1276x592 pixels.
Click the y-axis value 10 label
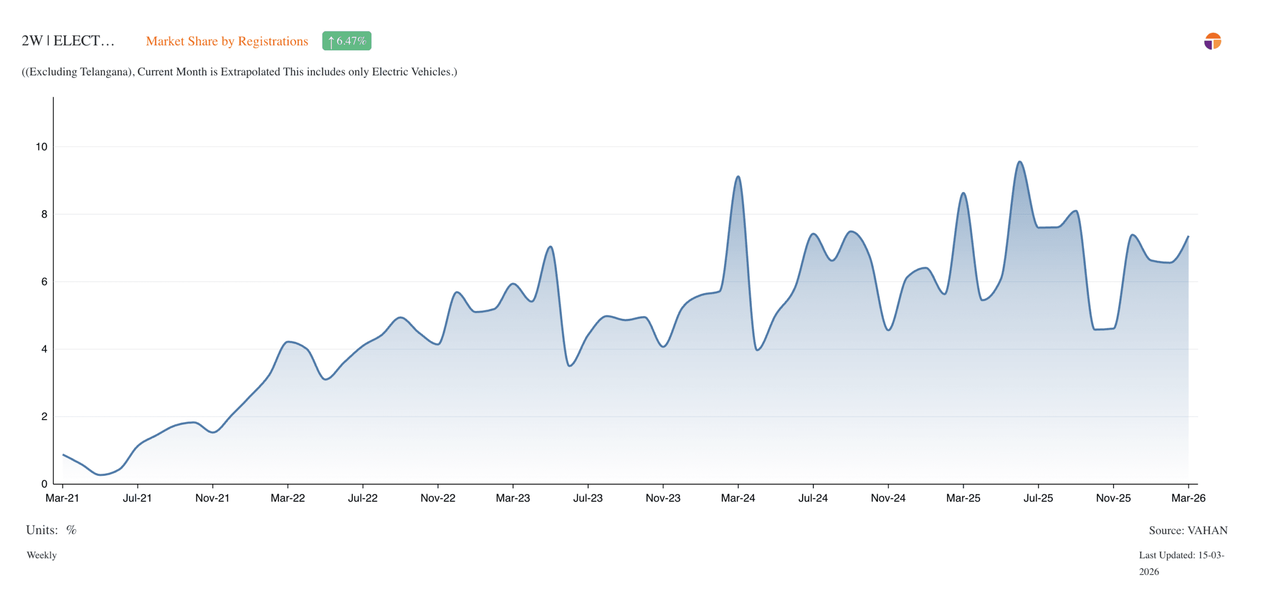click(41, 147)
